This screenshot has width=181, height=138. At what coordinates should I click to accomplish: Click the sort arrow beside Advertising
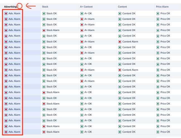pyautogui.click(x=18, y=6)
